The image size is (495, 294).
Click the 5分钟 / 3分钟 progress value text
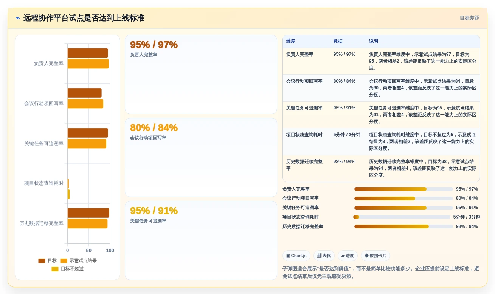467,217
